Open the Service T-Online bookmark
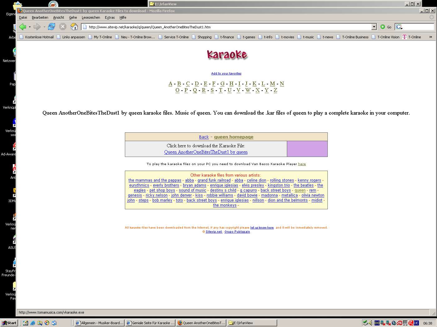The width and height of the screenshot is (437, 327). point(173,37)
